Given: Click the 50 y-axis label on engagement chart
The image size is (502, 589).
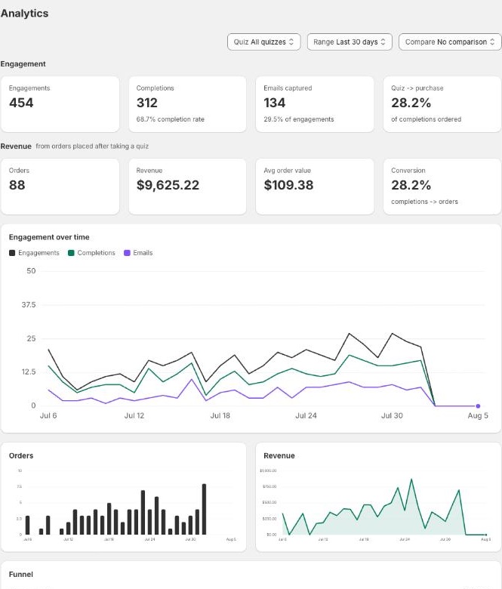Looking at the screenshot, I should coord(31,271).
